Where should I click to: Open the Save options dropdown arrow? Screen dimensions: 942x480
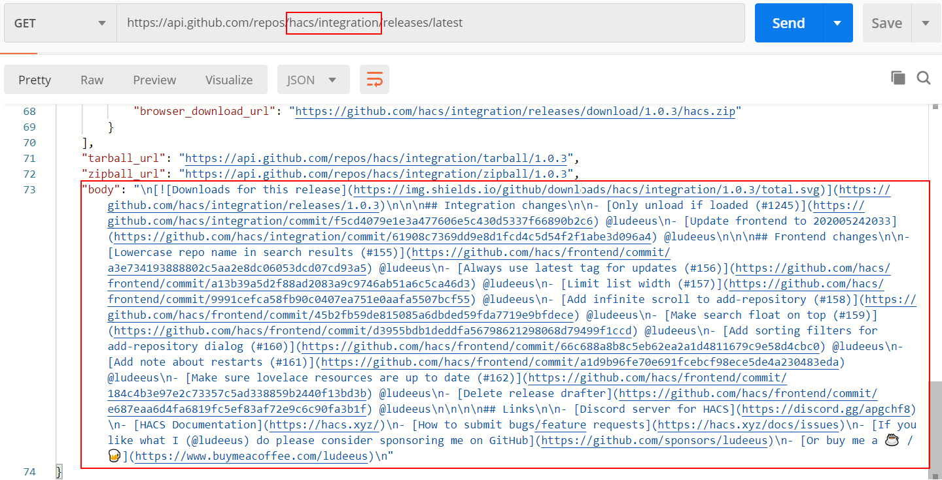coord(926,23)
